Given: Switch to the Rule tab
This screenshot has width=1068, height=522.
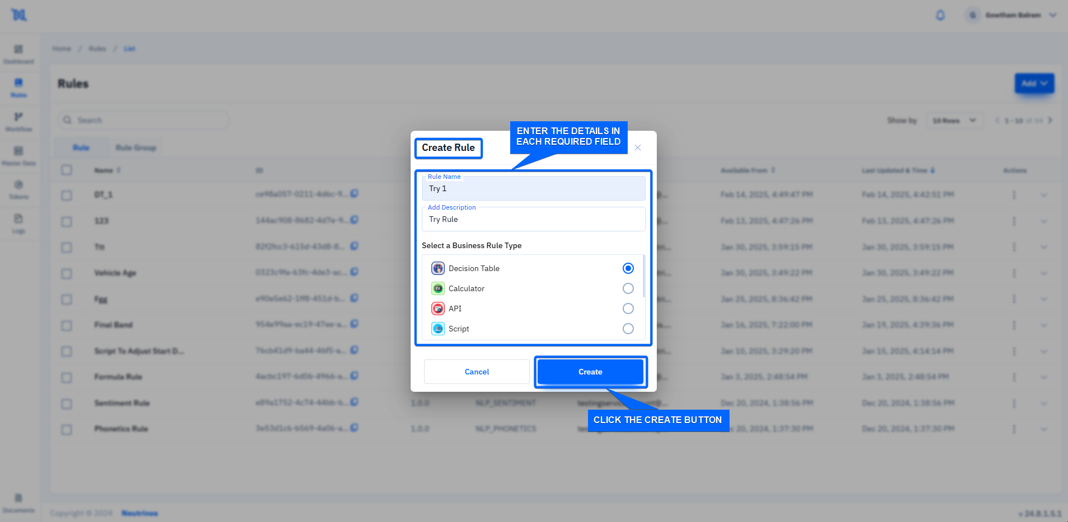Looking at the screenshot, I should (x=81, y=148).
